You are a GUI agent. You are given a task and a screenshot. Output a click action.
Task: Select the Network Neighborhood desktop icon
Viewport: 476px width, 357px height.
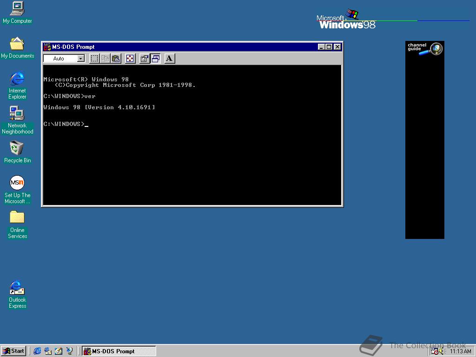(x=17, y=120)
